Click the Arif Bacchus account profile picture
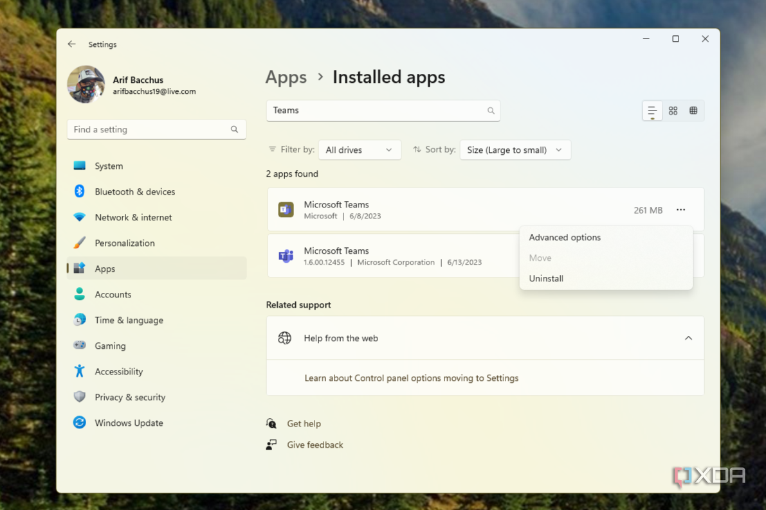Viewport: 766px width, 510px height. [86, 84]
